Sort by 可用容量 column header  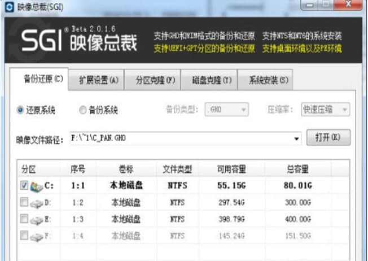click(231, 169)
